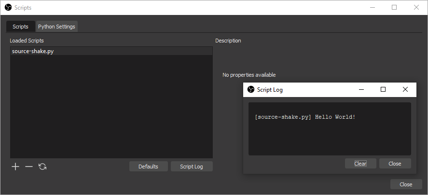Switch to the Python Settings tab

[56, 27]
